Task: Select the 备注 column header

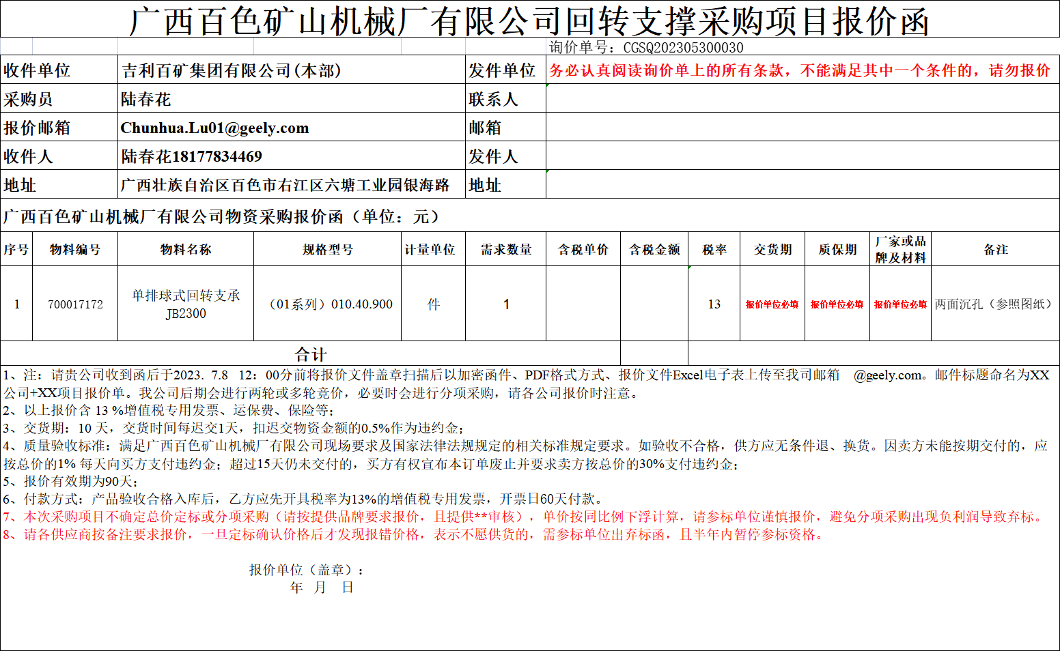Action: (x=996, y=249)
